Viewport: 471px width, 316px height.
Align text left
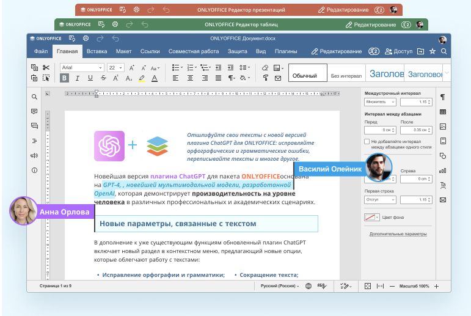[x=175, y=78]
